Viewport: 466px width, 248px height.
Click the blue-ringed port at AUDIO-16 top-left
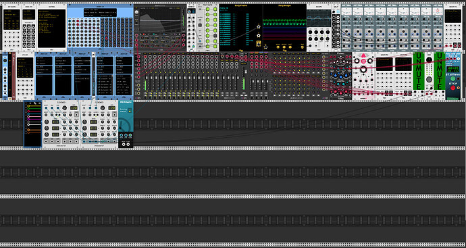(x=70, y=21)
